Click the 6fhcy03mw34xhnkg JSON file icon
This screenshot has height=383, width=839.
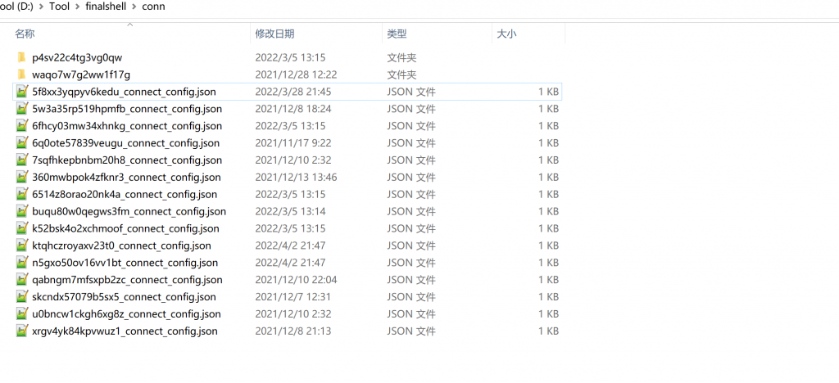point(21,125)
